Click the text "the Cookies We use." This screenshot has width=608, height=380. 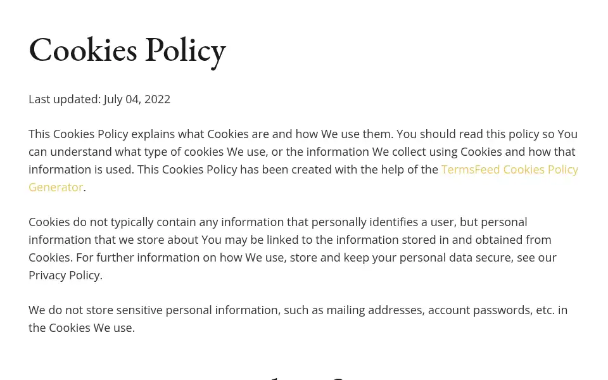[82, 328]
